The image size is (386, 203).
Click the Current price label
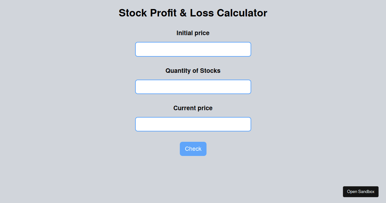(193, 108)
